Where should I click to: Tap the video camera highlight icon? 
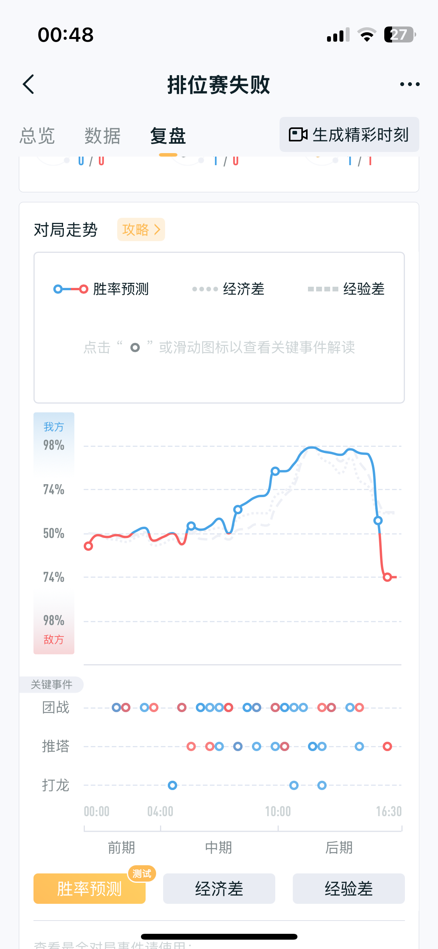pos(298,135)
